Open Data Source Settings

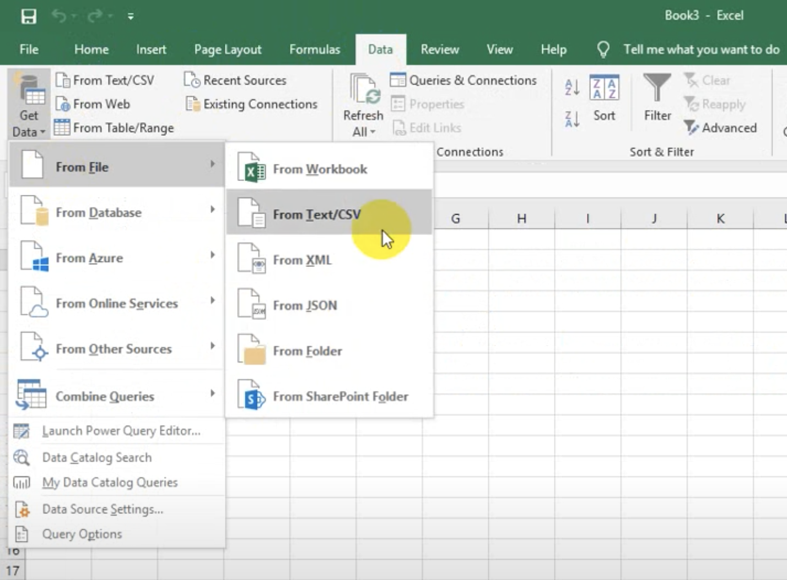[x=102, y=509]
